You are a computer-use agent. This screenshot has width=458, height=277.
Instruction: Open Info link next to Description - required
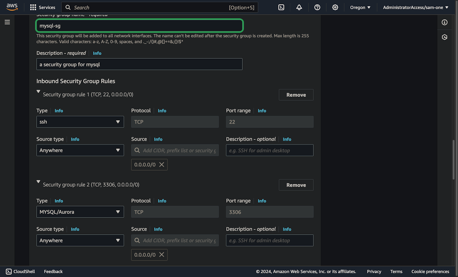97,53
